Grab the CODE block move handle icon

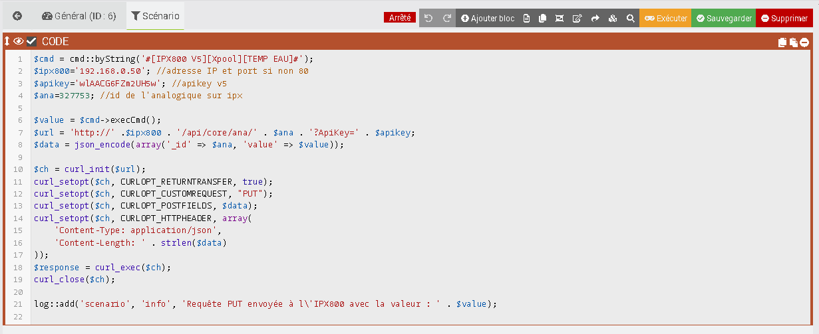(7, 41)
